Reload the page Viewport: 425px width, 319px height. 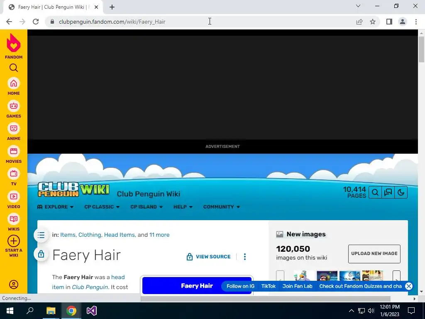click(x=36, y=22)
